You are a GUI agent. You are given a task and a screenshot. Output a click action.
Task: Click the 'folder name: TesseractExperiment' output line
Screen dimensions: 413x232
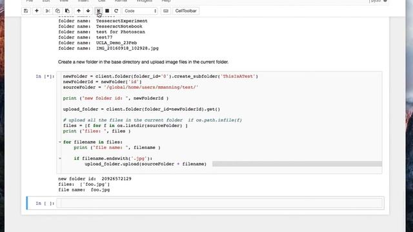[103, 21]
